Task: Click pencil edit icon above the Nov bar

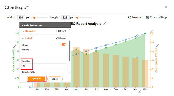Action: coord(137,57)
